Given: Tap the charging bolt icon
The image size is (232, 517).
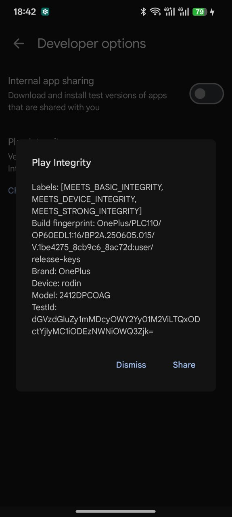Looking at the screenshot, I should (212, 12).
